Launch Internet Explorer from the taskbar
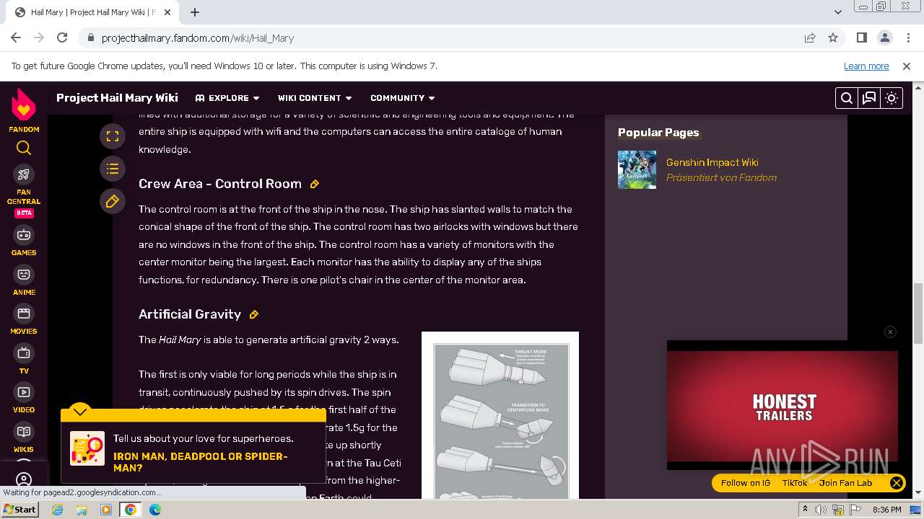Image resolution: width=924 pixels, height=519 pixels. [58, 510]
